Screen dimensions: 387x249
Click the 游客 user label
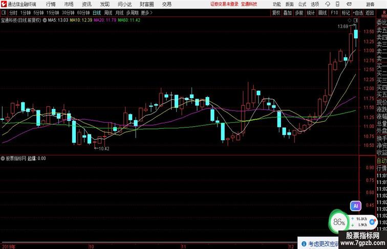coord(370,4)
